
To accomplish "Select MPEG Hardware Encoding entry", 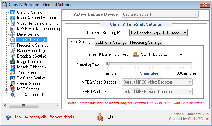I will click(x=39, y=29).
